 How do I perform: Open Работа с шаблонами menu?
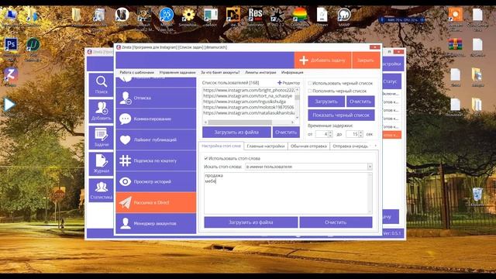coord(136,72)
